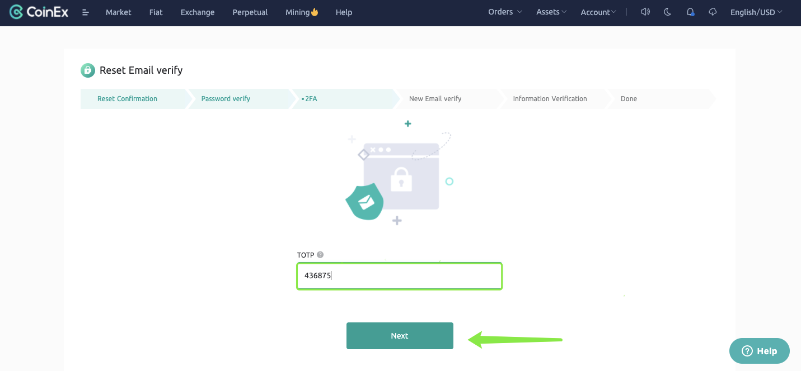Open the Account dropdown menu
The width and height of the screenshot is (801, 371).
(598, 12)
